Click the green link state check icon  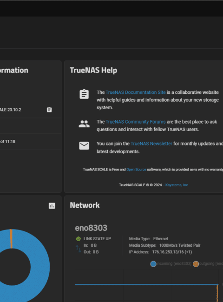[x=79, y=239]
